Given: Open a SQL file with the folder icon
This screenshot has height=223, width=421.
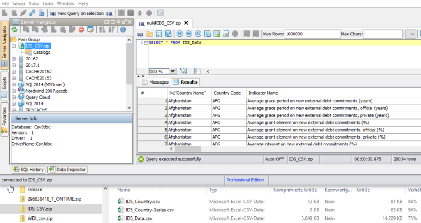Looking at the screenshot, I should [150, 34].
